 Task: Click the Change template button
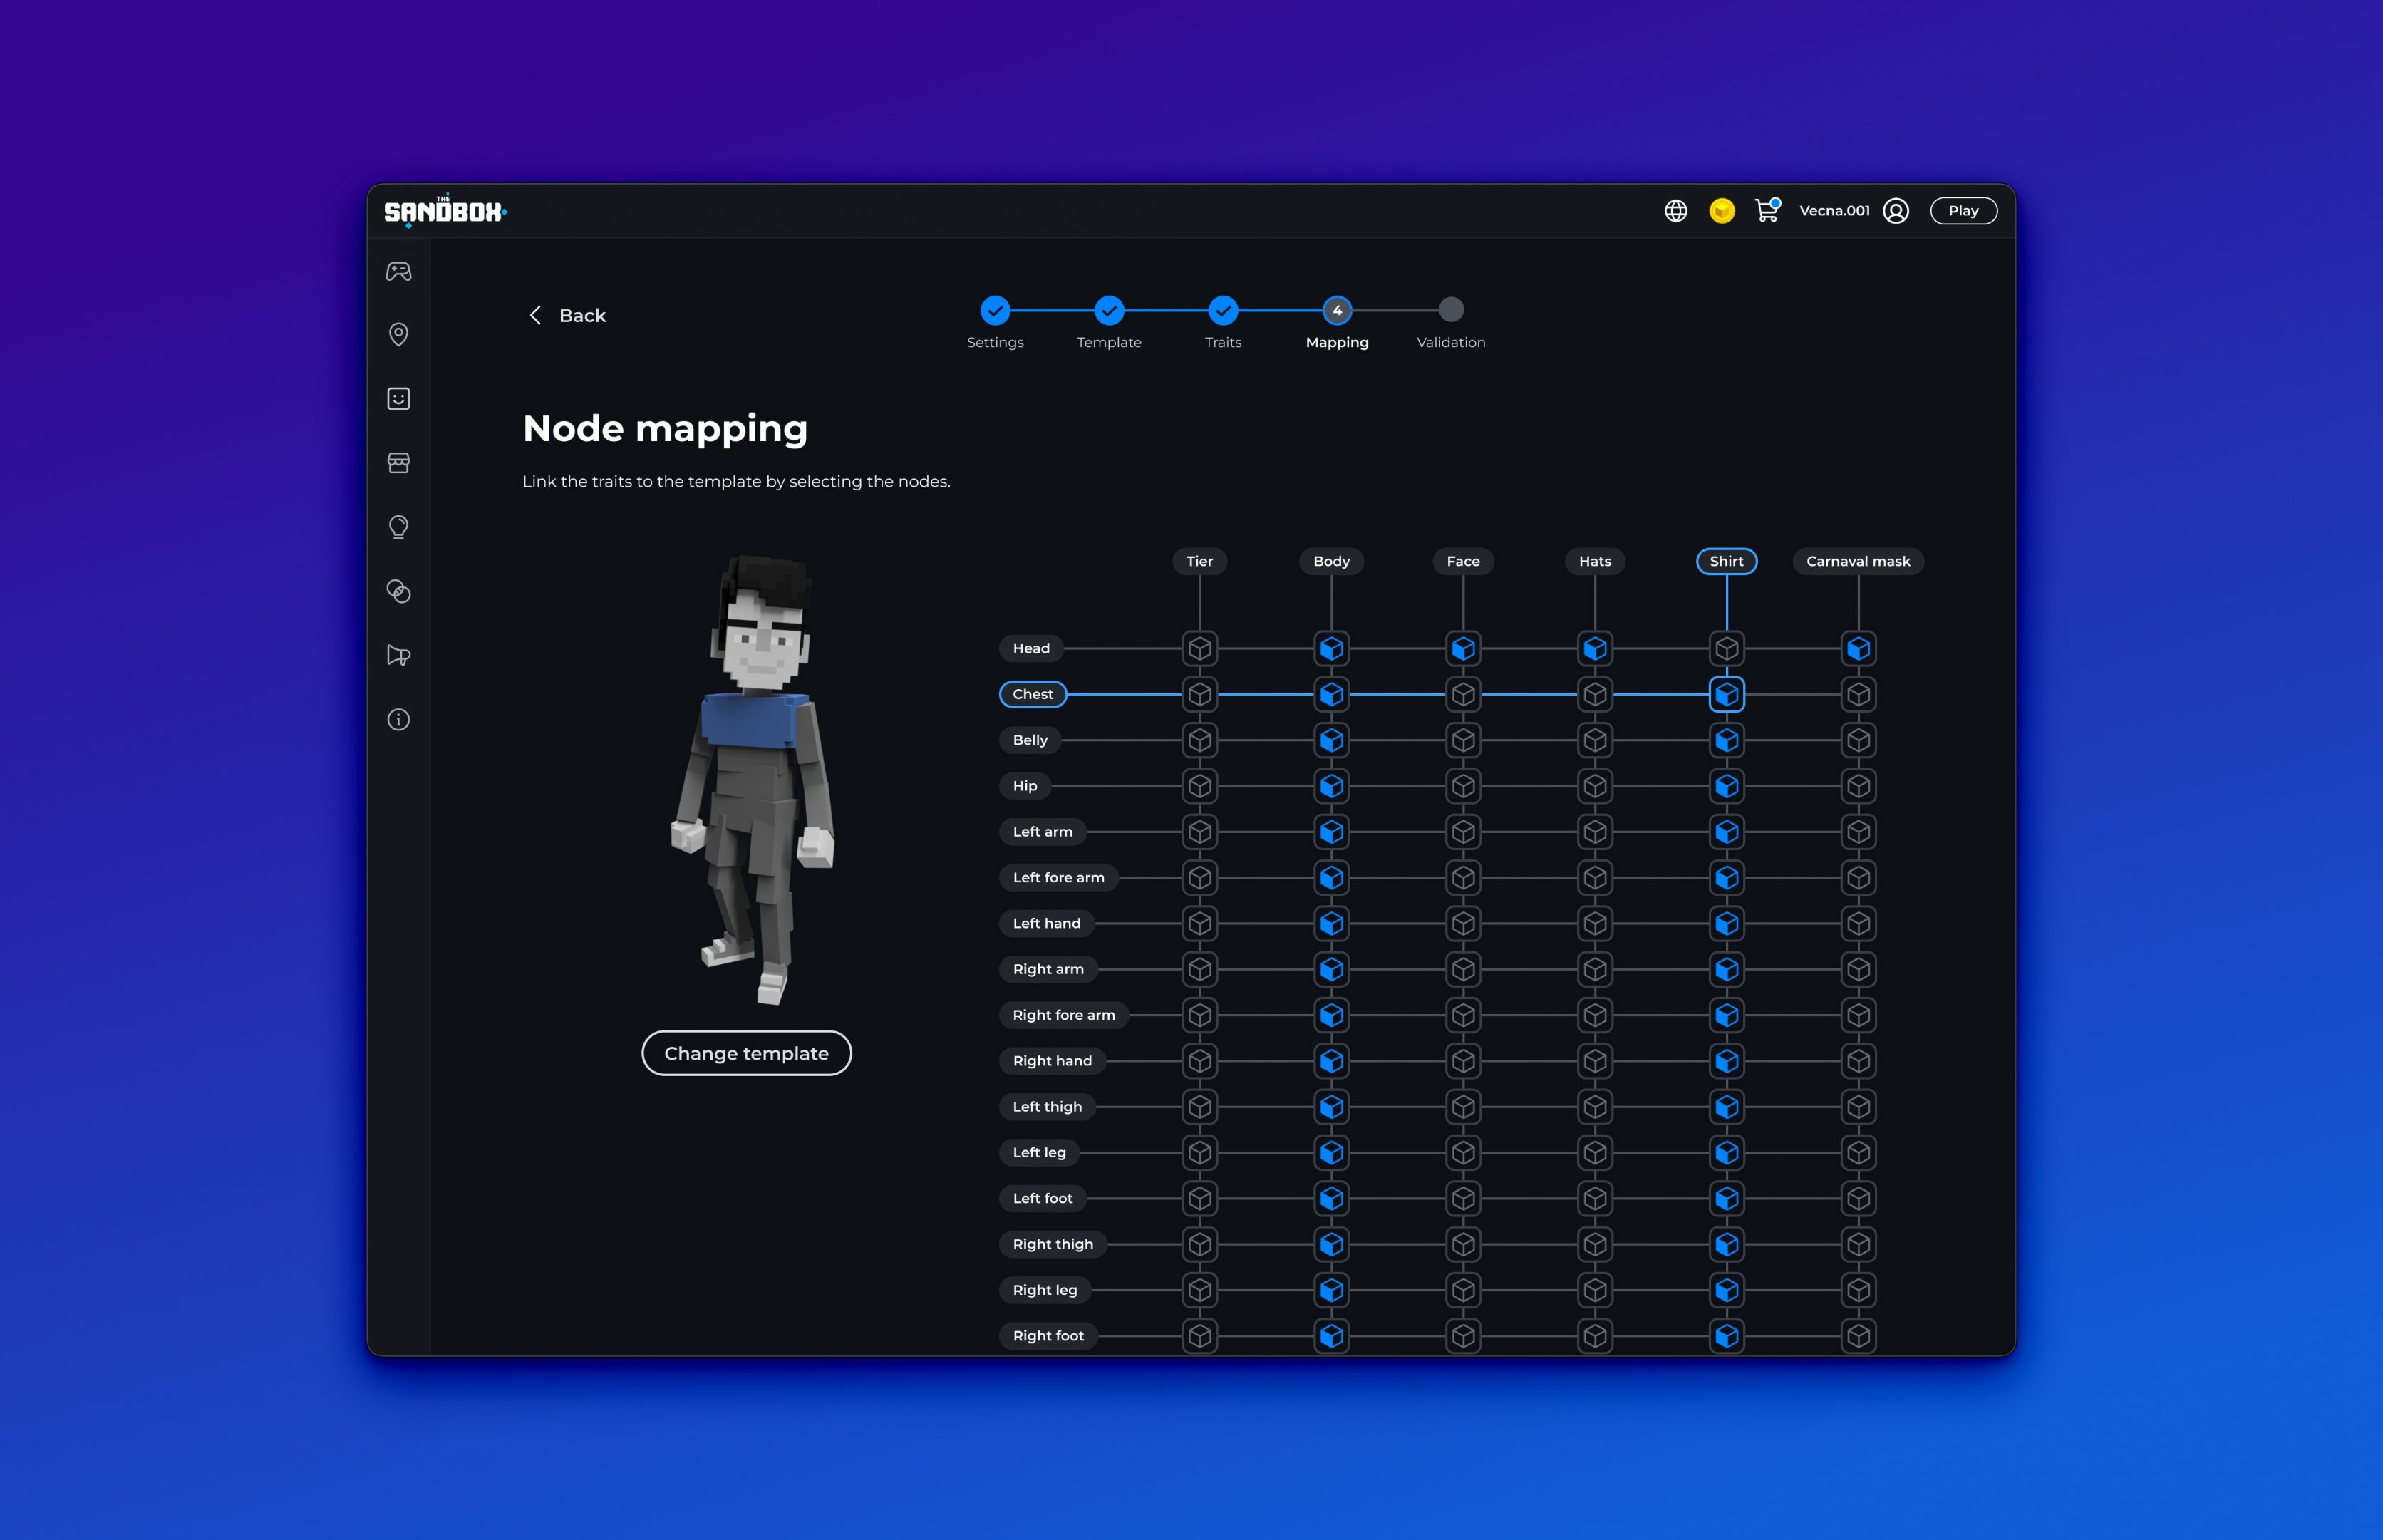point(746,1053)
